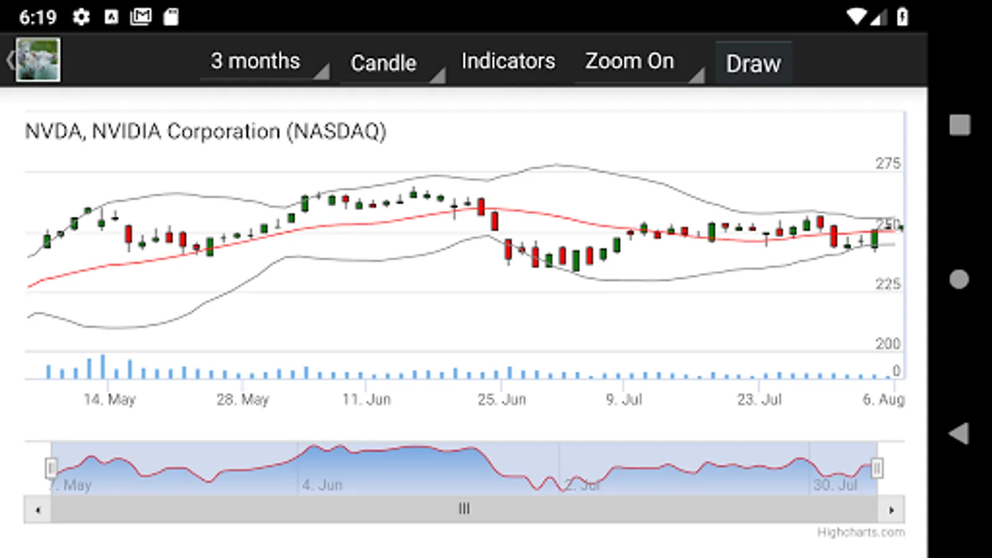This screenshot has height=558, width=992.
Task: Click the 275 price axis label
Action: click(888, 163)
